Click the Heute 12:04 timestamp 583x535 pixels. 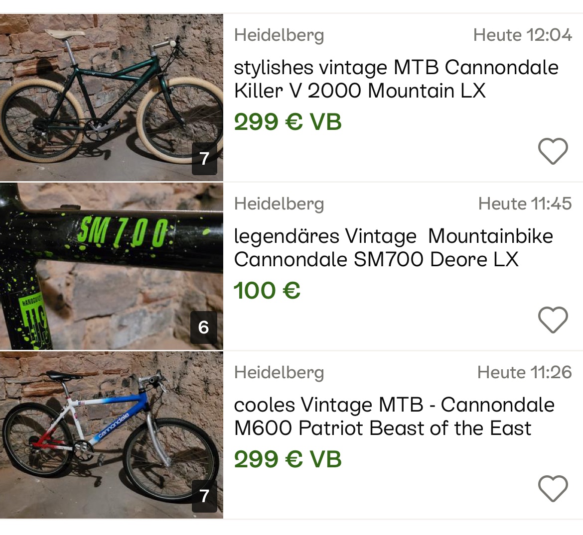point(522,35)
